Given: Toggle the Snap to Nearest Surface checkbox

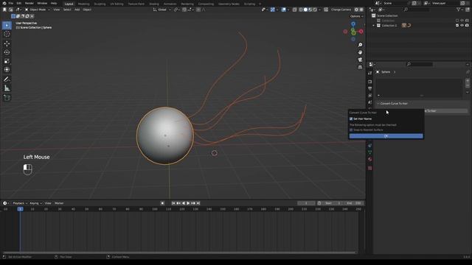Looking at the screenshot, I should [x=351, y=130].
